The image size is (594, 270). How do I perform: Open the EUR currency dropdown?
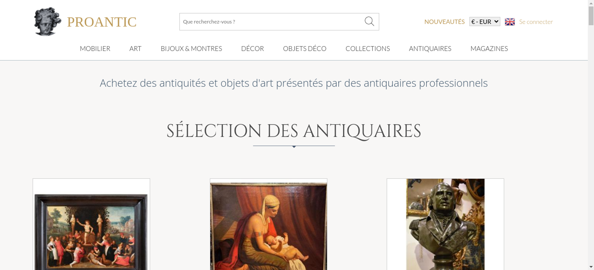point(485,22)
